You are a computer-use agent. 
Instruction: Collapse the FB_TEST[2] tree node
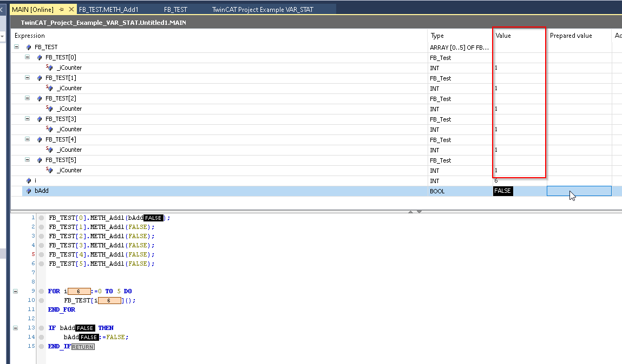point(28,98)
